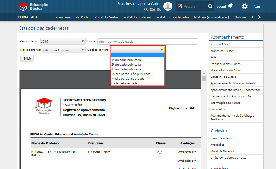This screenshot has height=169, width=276.
Task: Focus the Escola name input field
Action: coord(148,41)
